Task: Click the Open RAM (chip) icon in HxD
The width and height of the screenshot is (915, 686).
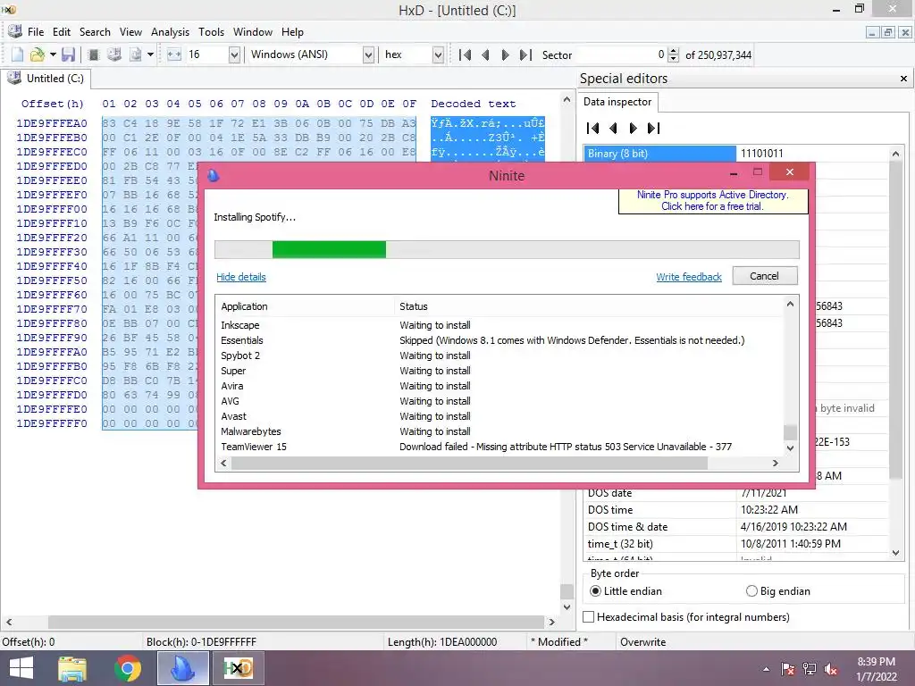Action: coord(93,54)
